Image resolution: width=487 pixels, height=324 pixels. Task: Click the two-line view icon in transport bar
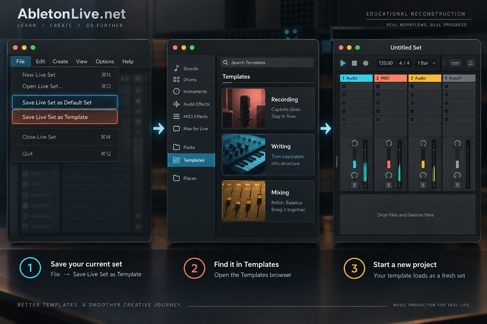[x=455, y=63]
